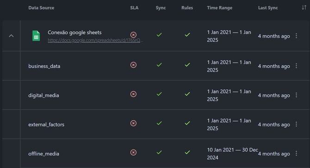Click SLA error icon for external_factors
The width and height of the screenshot is (310, 168).
[133, 123]
